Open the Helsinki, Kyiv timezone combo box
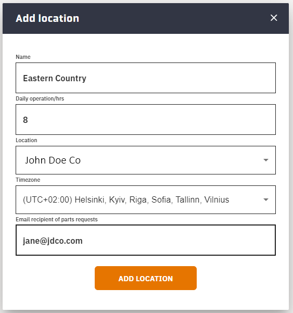The image size is (293, 313). (x=146, y=199)
